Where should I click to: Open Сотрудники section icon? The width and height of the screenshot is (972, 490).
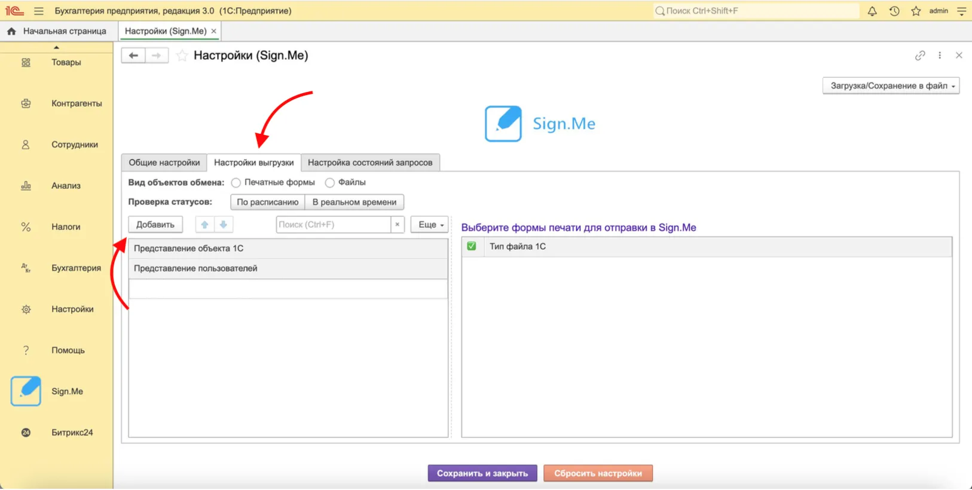point(26,145)
